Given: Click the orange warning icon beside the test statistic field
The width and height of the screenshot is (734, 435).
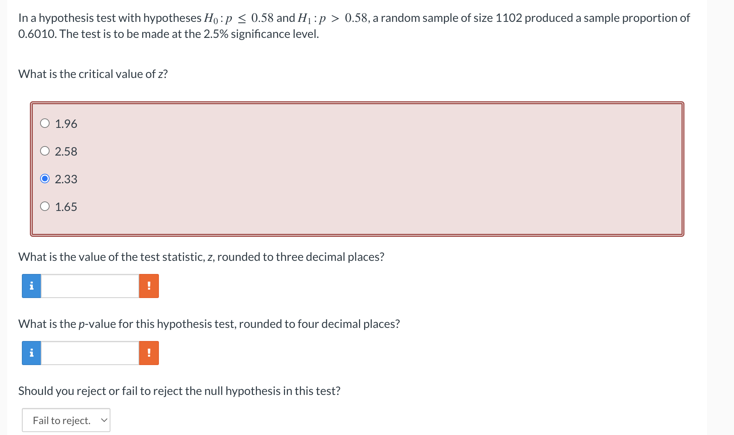Looking at the screenshot, I should 149,286.
